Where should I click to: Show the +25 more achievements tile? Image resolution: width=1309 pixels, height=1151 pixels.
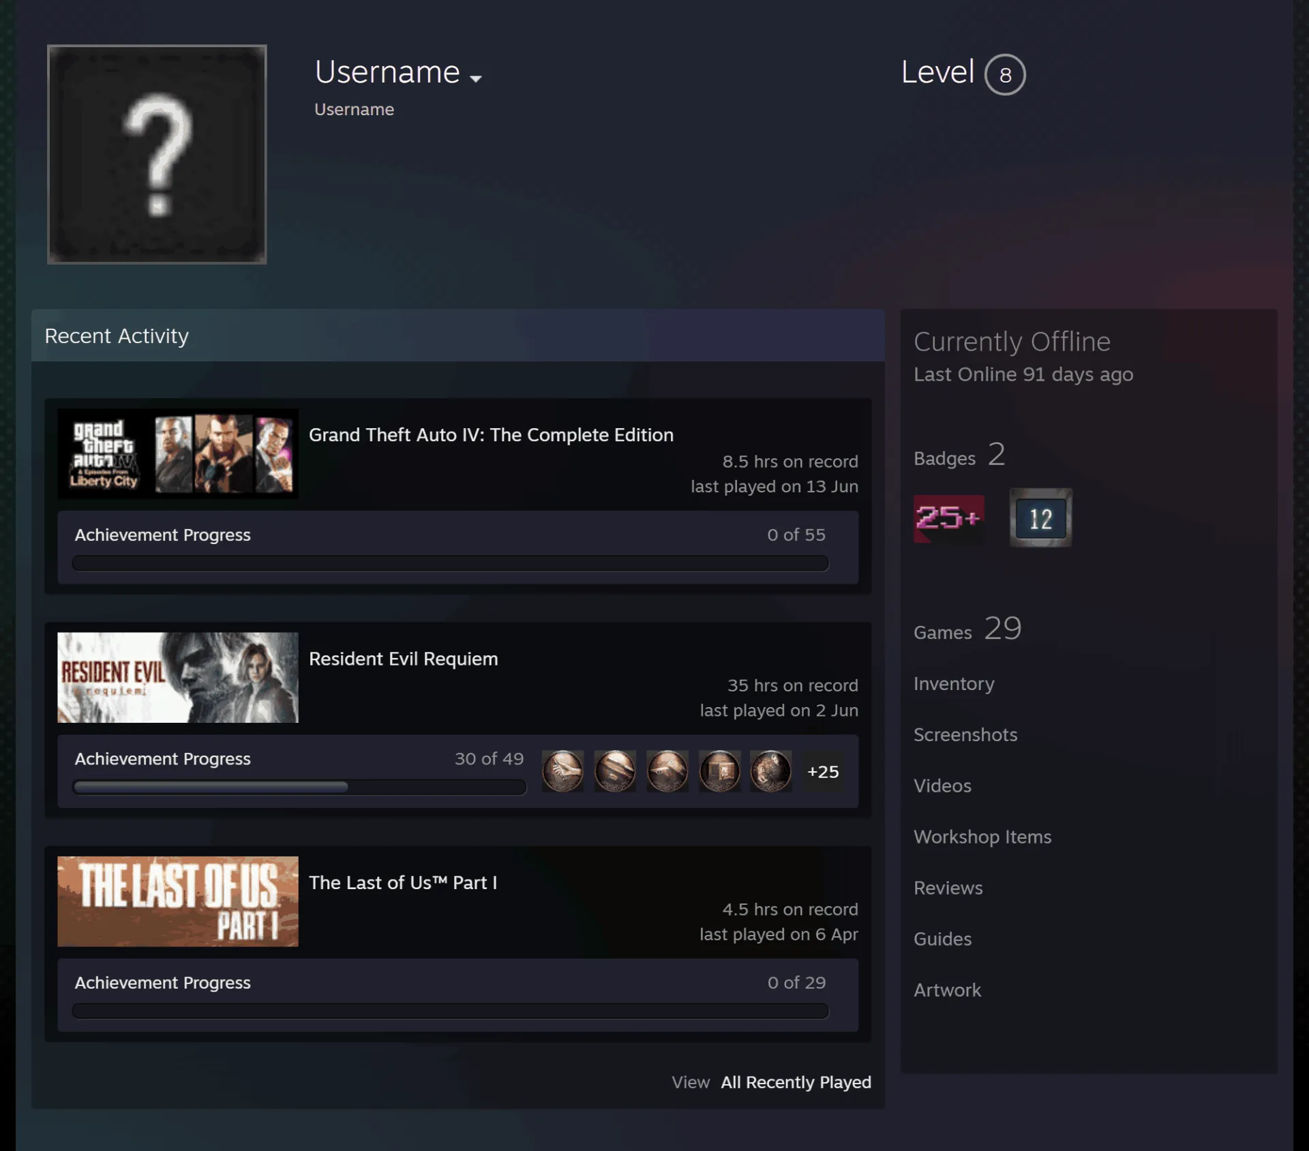click(x=823, y=771)
